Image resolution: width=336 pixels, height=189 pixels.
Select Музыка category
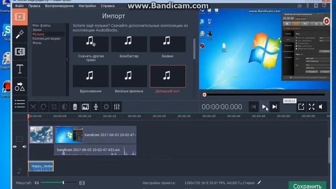(x=38, y=34)
